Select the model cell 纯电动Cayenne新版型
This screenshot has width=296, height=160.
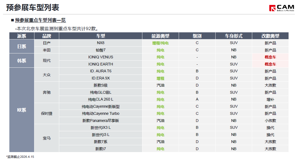point(101,107)
